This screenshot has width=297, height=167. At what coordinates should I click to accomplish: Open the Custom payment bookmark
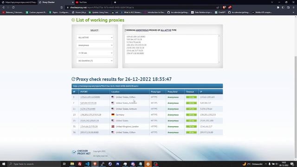coord(36,13)
